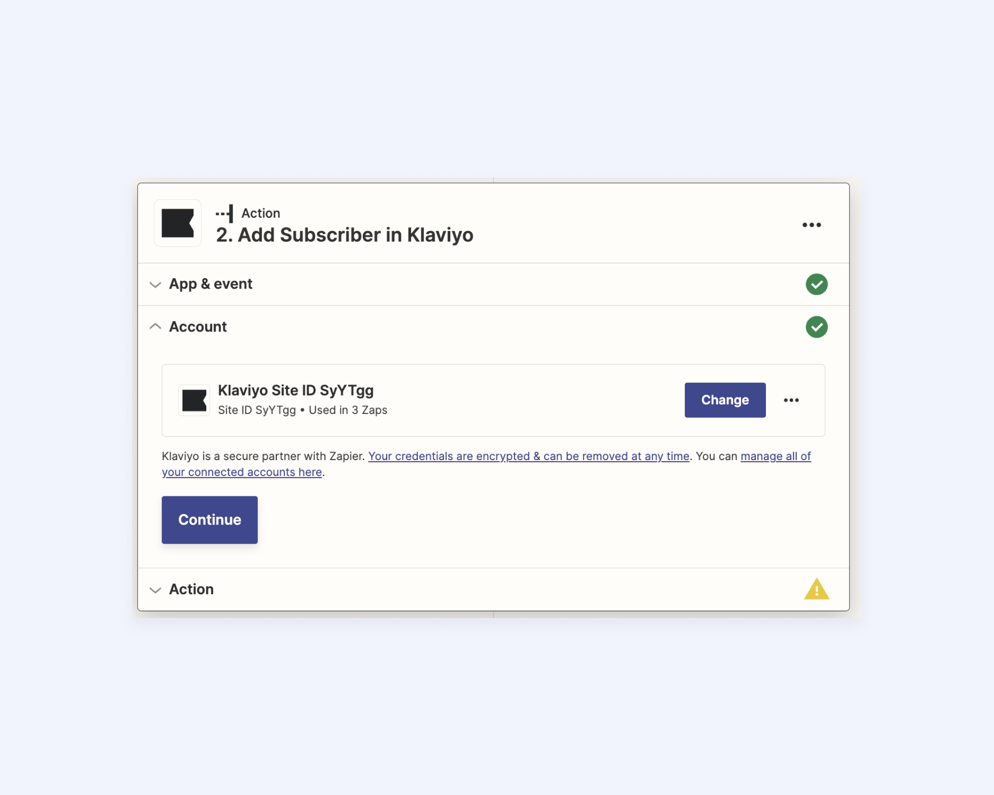The image size is (994, 795).
Task: Click the Action yellow warning triangle
Action: (817, 589)
